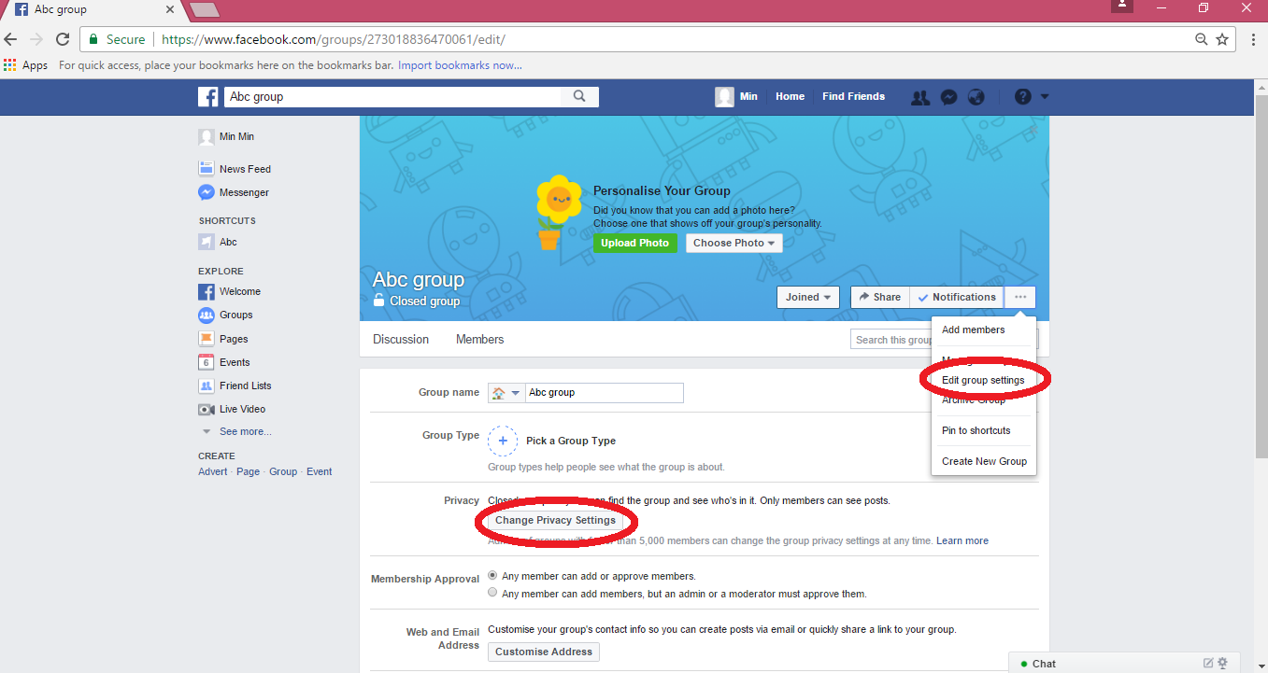Bookmark this page with the star icon
The width and height of the screenshot is (1268, 673).
pos(1222,39)
